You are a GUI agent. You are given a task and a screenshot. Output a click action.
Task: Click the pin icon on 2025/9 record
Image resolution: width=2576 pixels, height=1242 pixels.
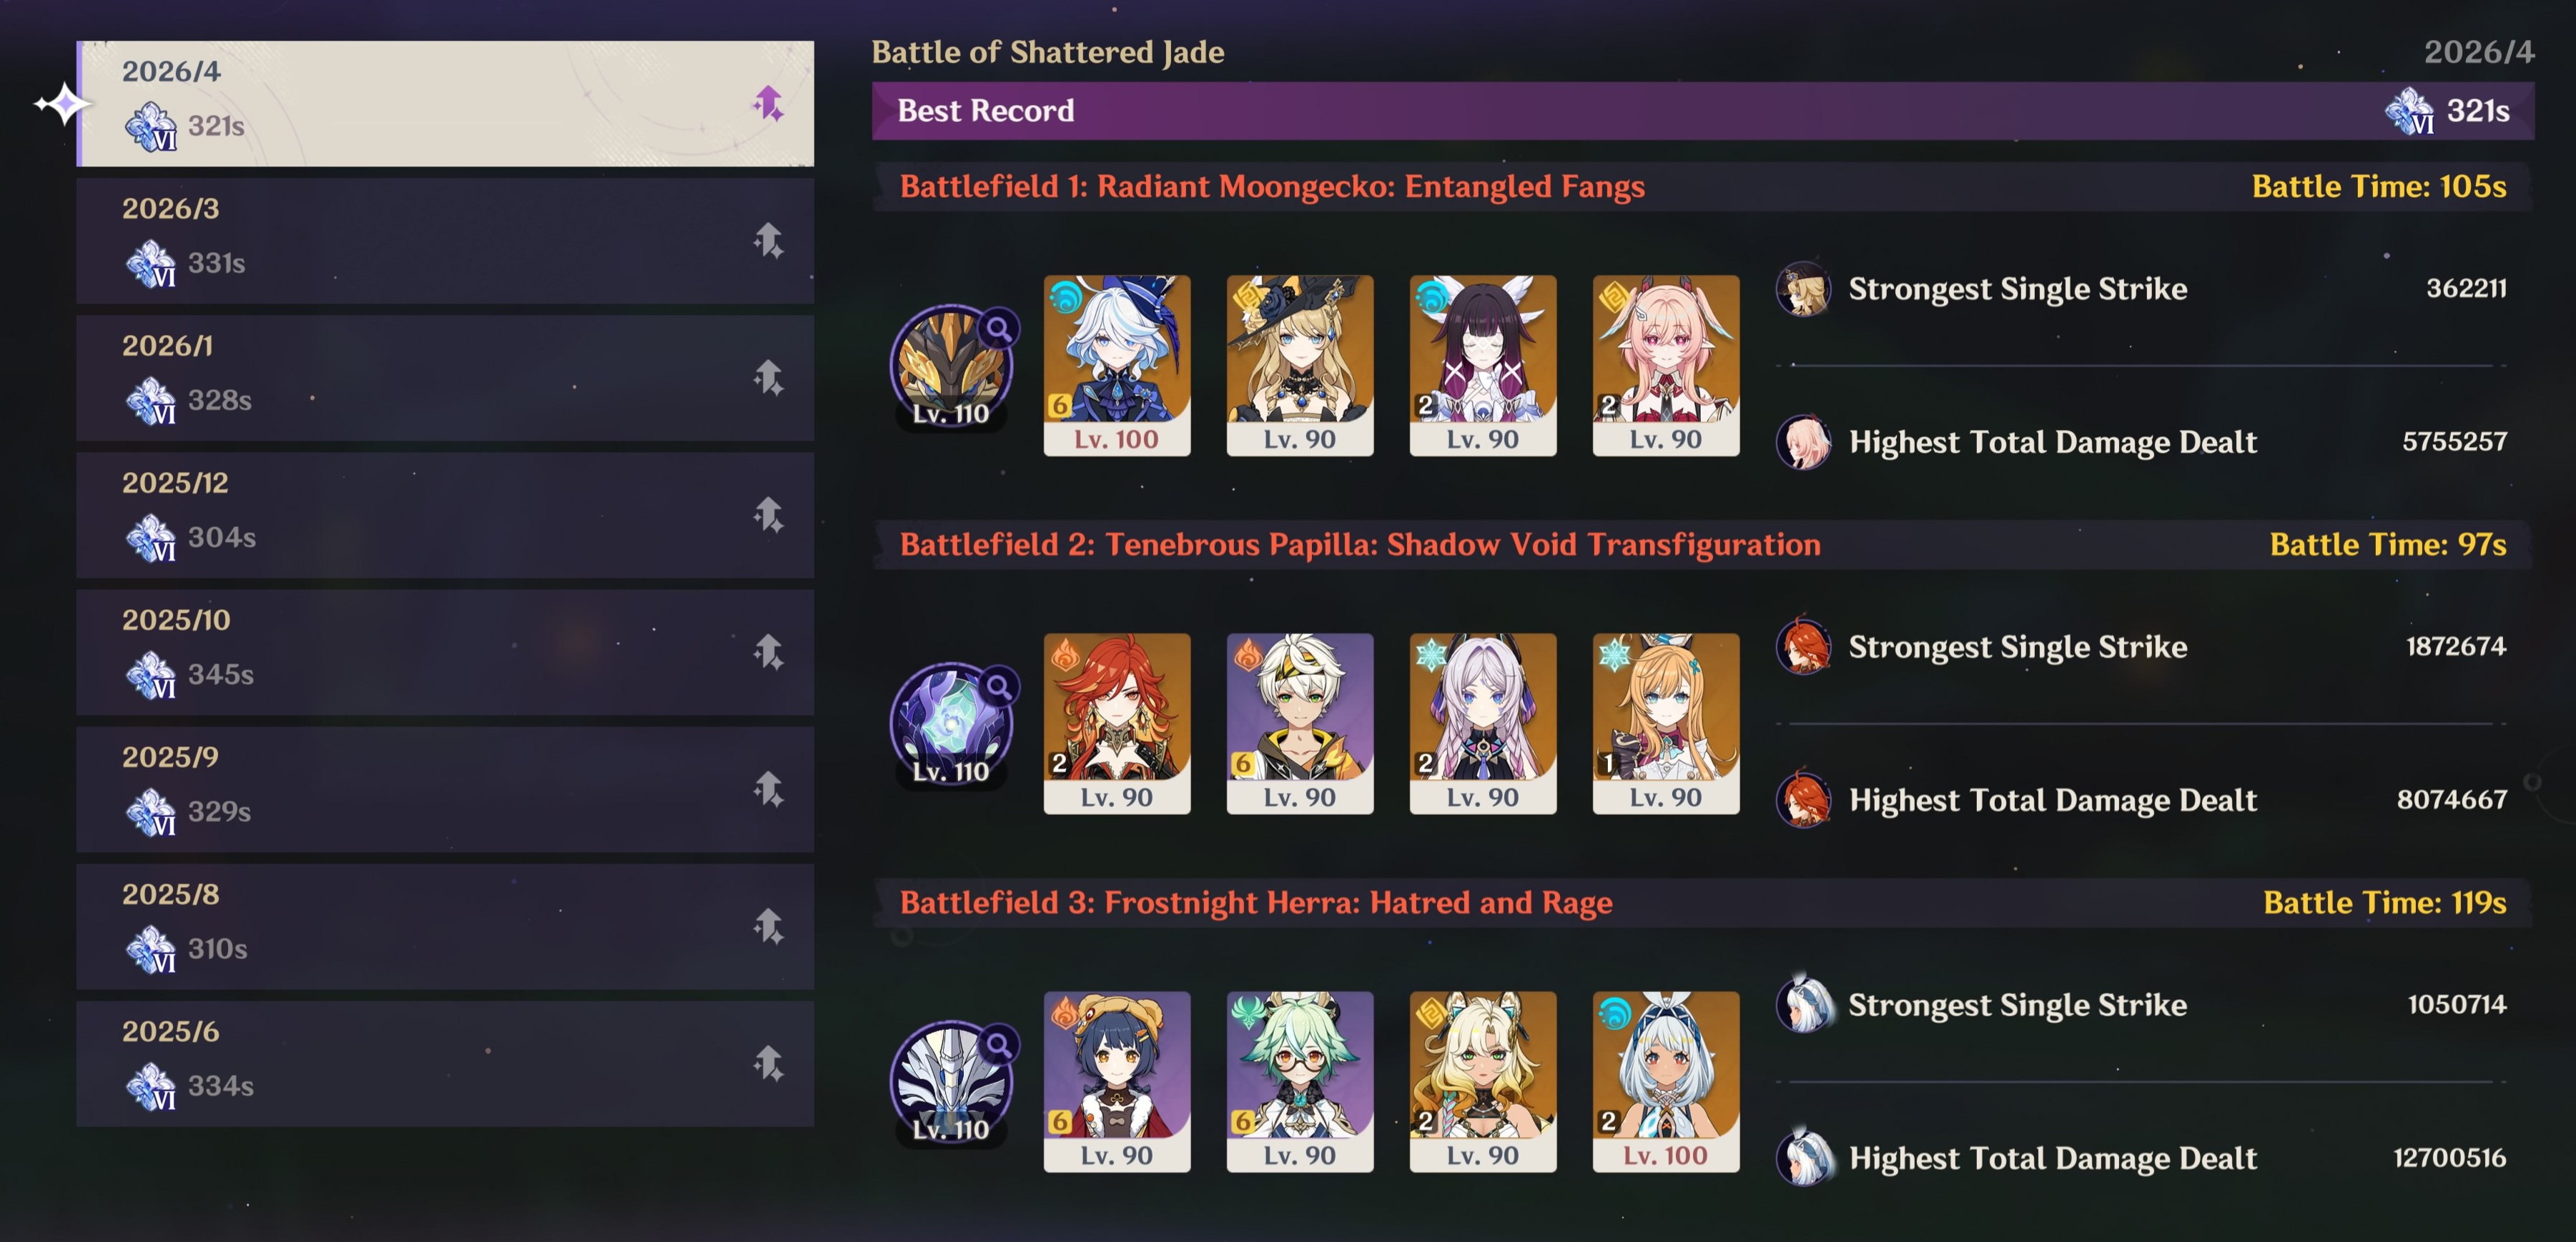(768, 789)
